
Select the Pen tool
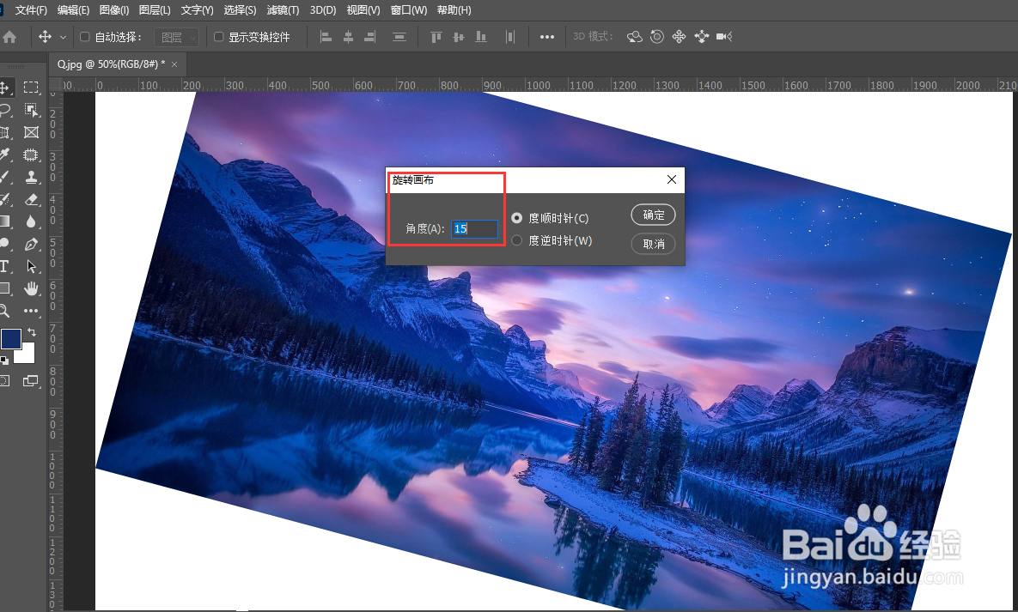pyautogui.click(x=31, y=245)
